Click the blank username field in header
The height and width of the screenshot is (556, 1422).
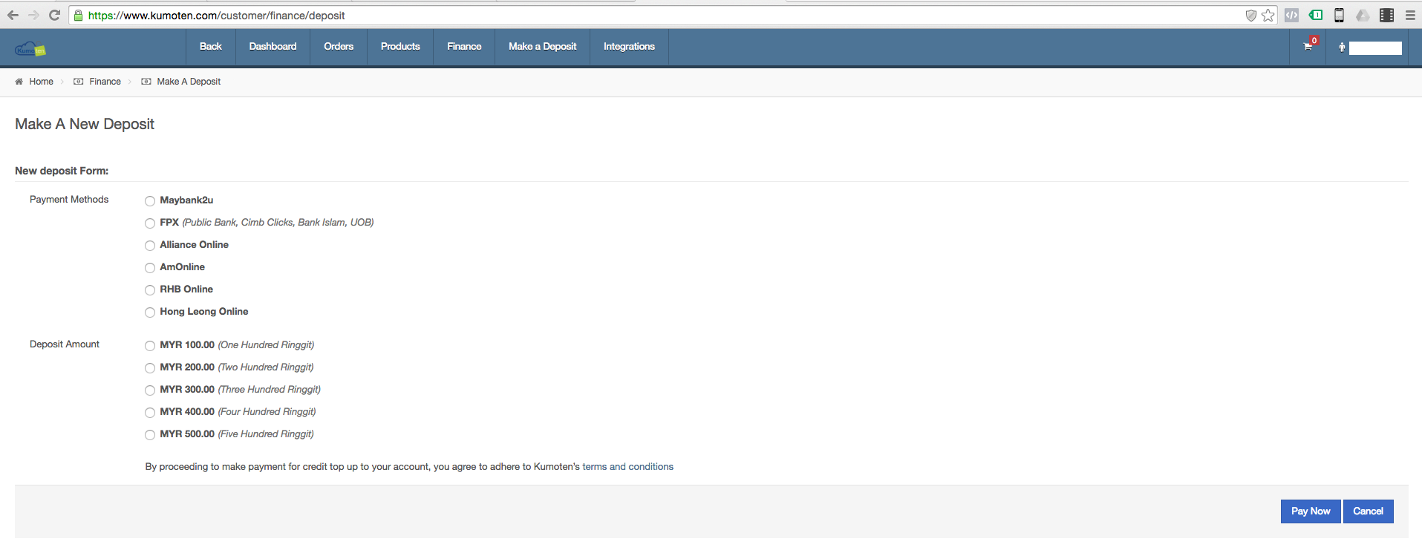coord(1375,48)
